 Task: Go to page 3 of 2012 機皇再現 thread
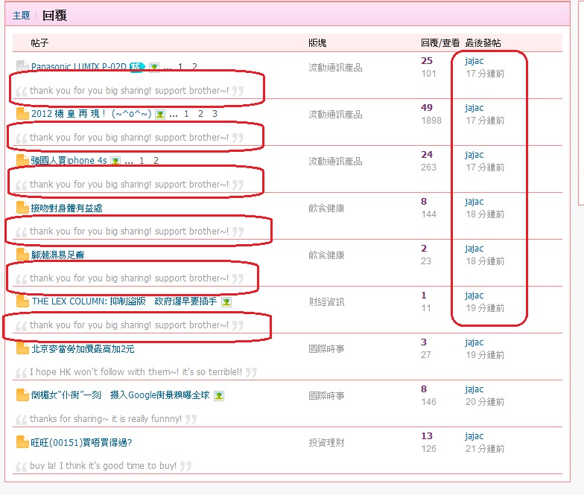[215, 114]
